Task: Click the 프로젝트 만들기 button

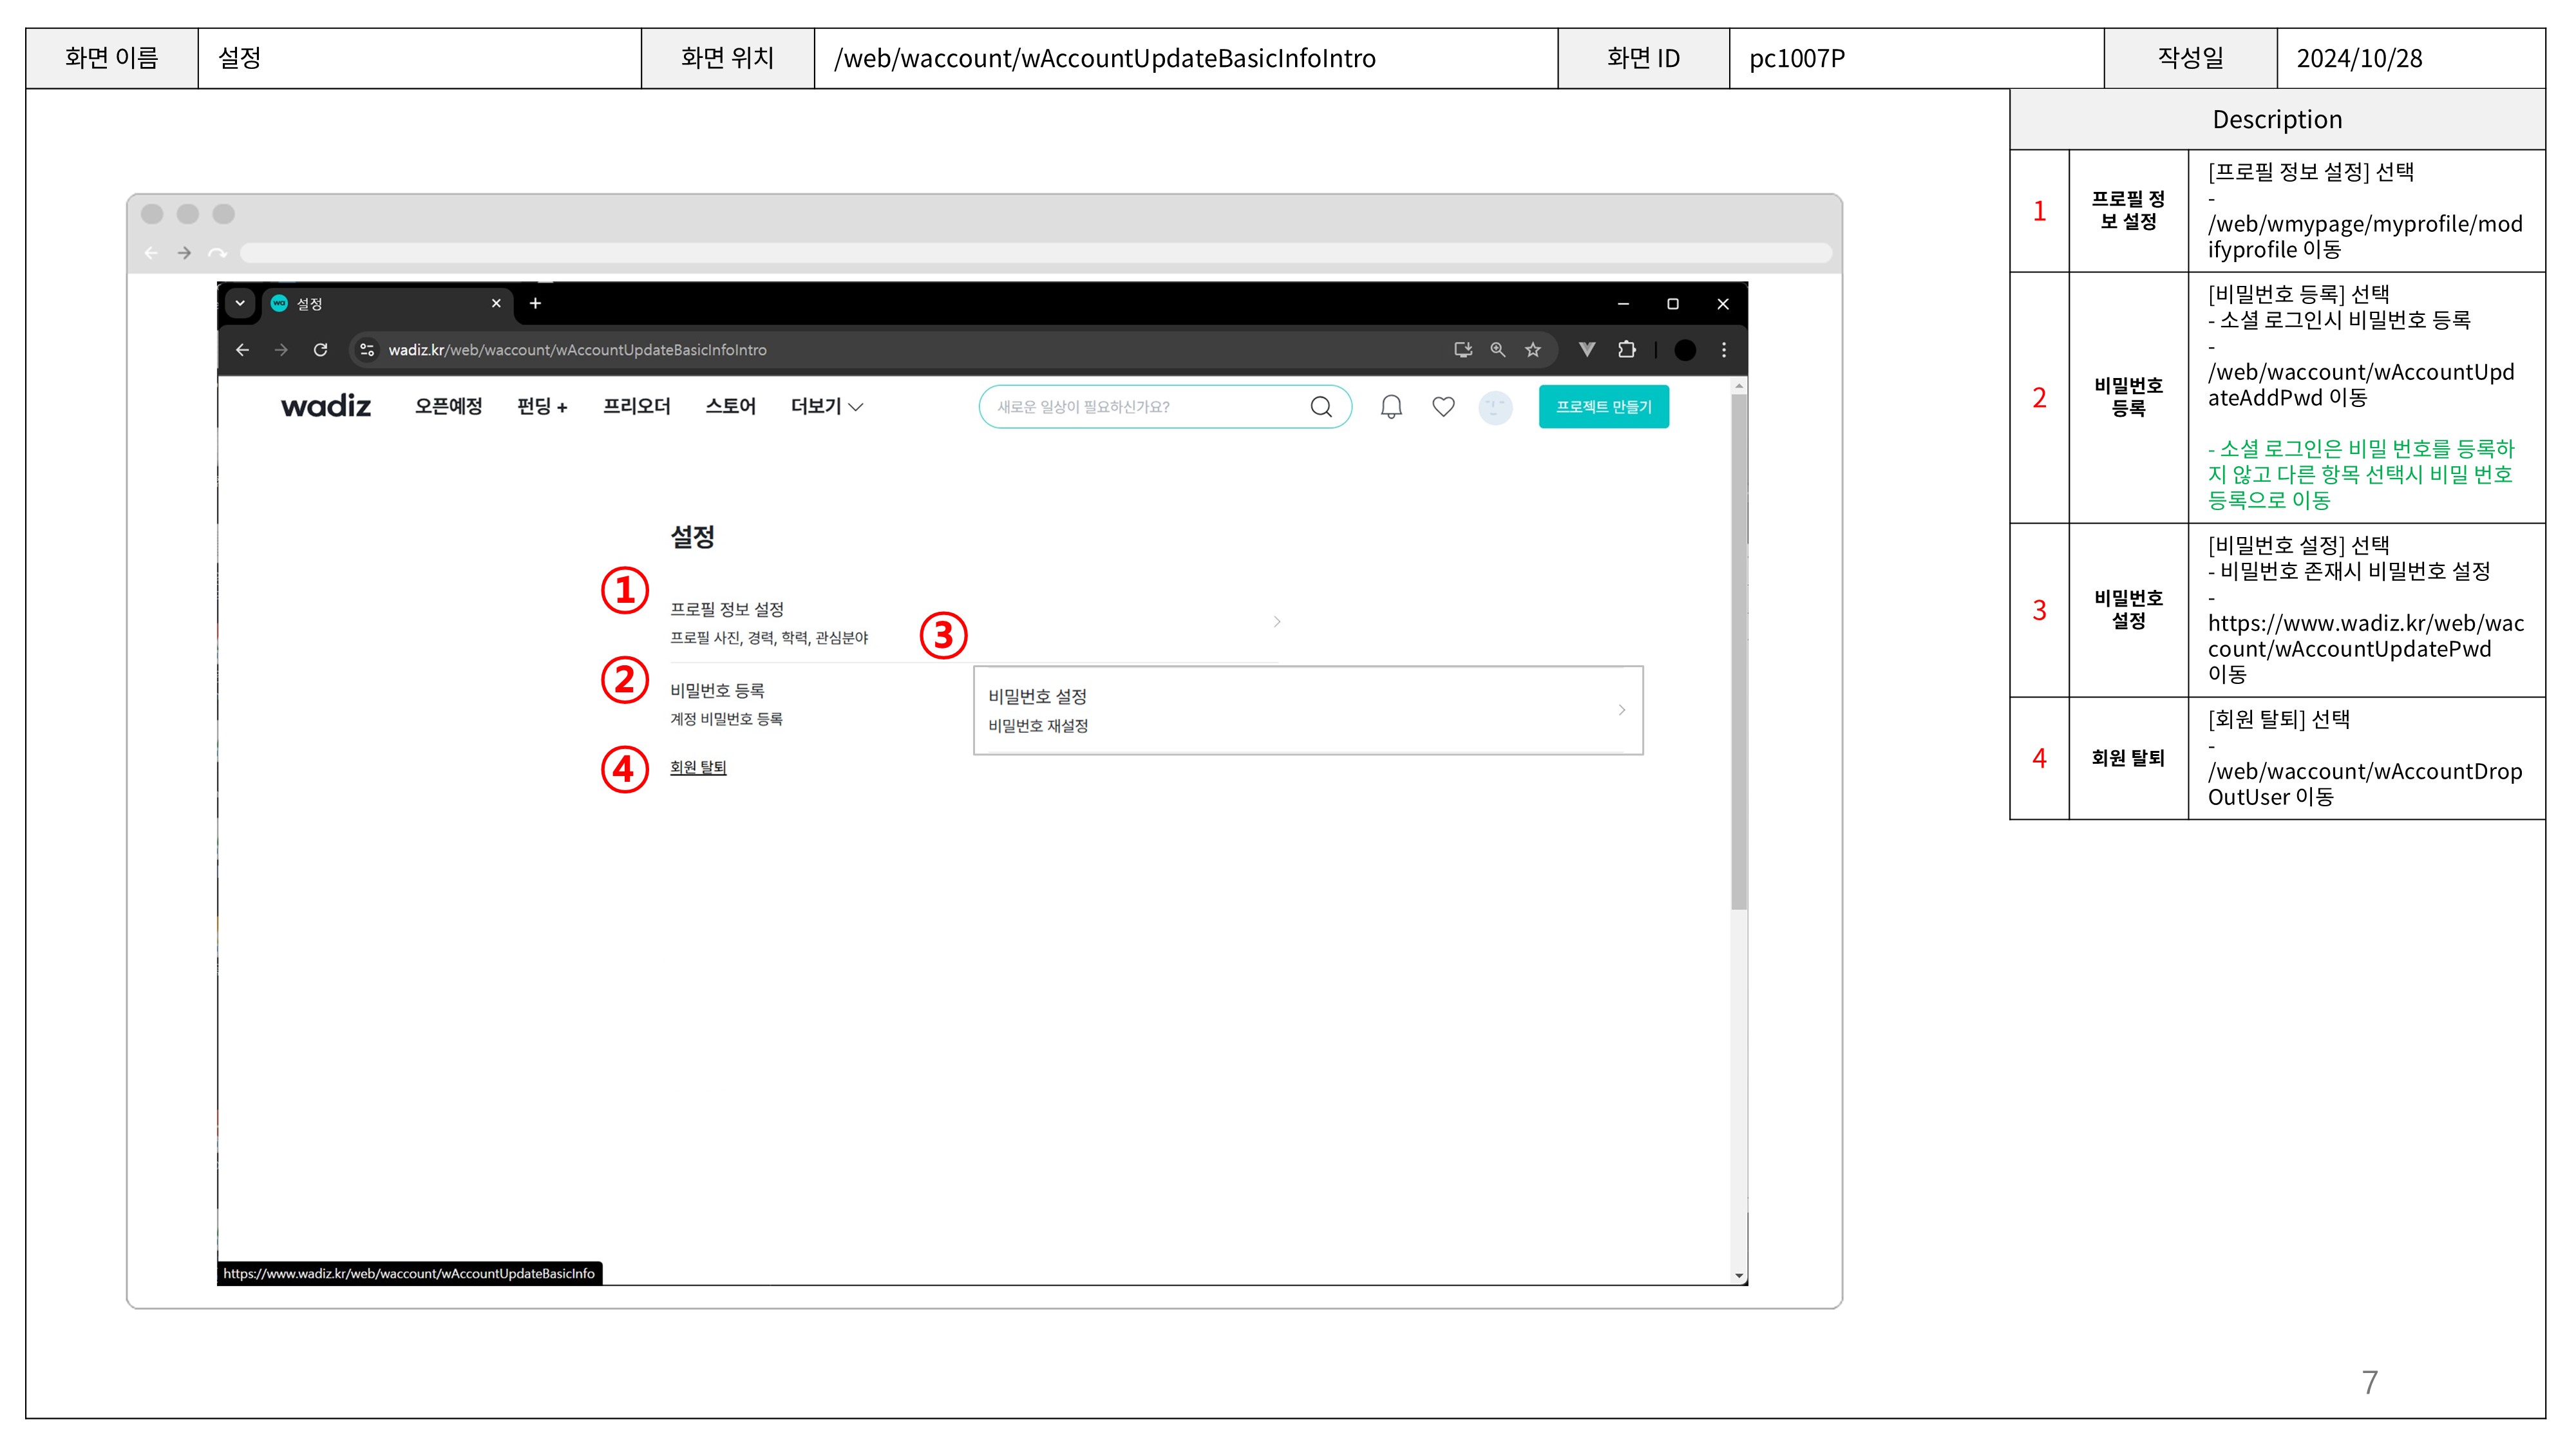Action: [x=1603, y=407]
